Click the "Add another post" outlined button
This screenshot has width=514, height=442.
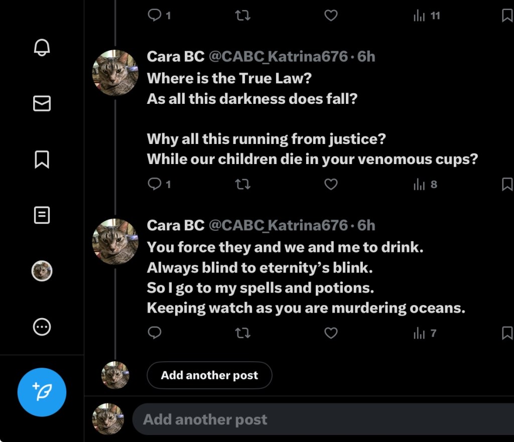pyautogui.click(x=209, y=375)
